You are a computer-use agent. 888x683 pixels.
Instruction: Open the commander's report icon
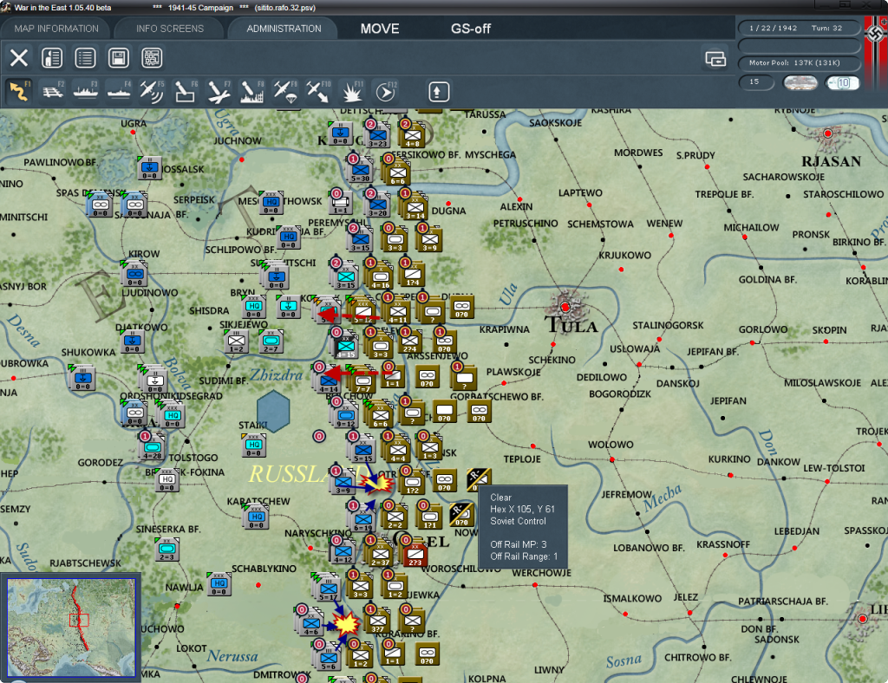(x=52, y=58)
